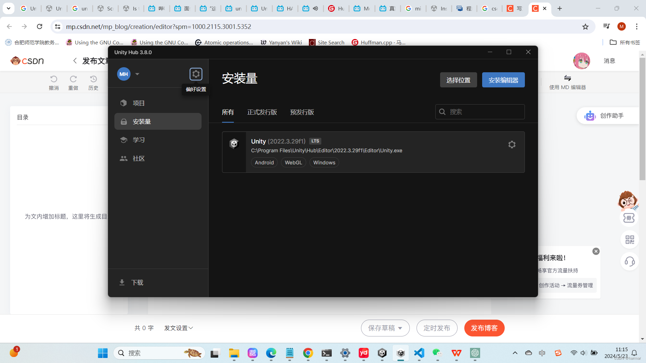Click the WebGL module tag
646x363 pixels.
pos(293,163)
